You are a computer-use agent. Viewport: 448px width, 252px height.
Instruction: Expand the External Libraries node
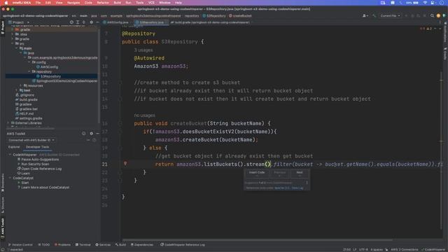8,123
